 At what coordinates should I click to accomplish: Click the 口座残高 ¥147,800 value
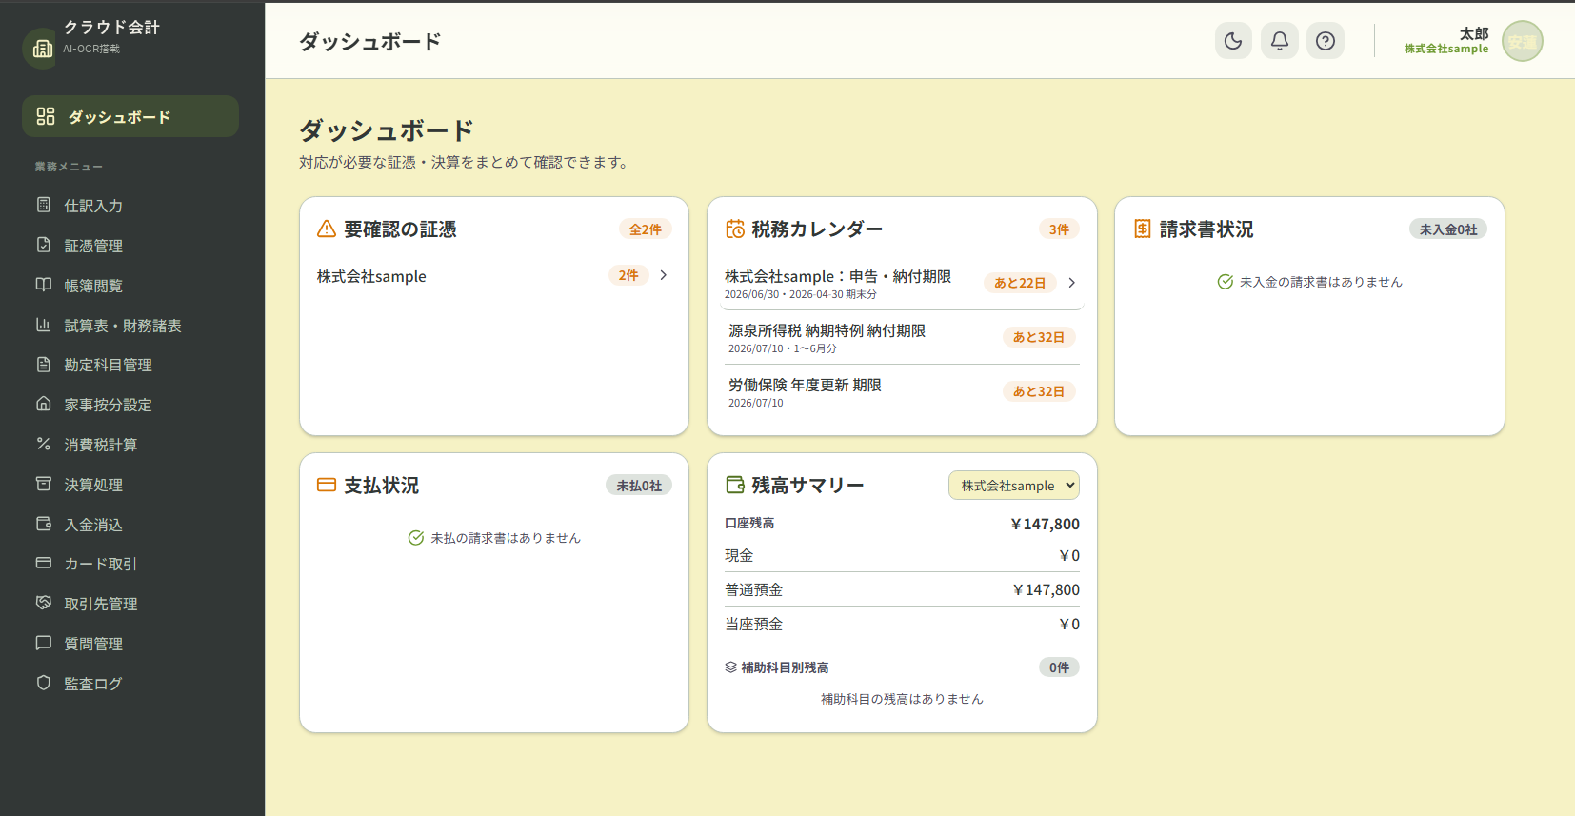pyautogui.click(x=1045, y=524)
